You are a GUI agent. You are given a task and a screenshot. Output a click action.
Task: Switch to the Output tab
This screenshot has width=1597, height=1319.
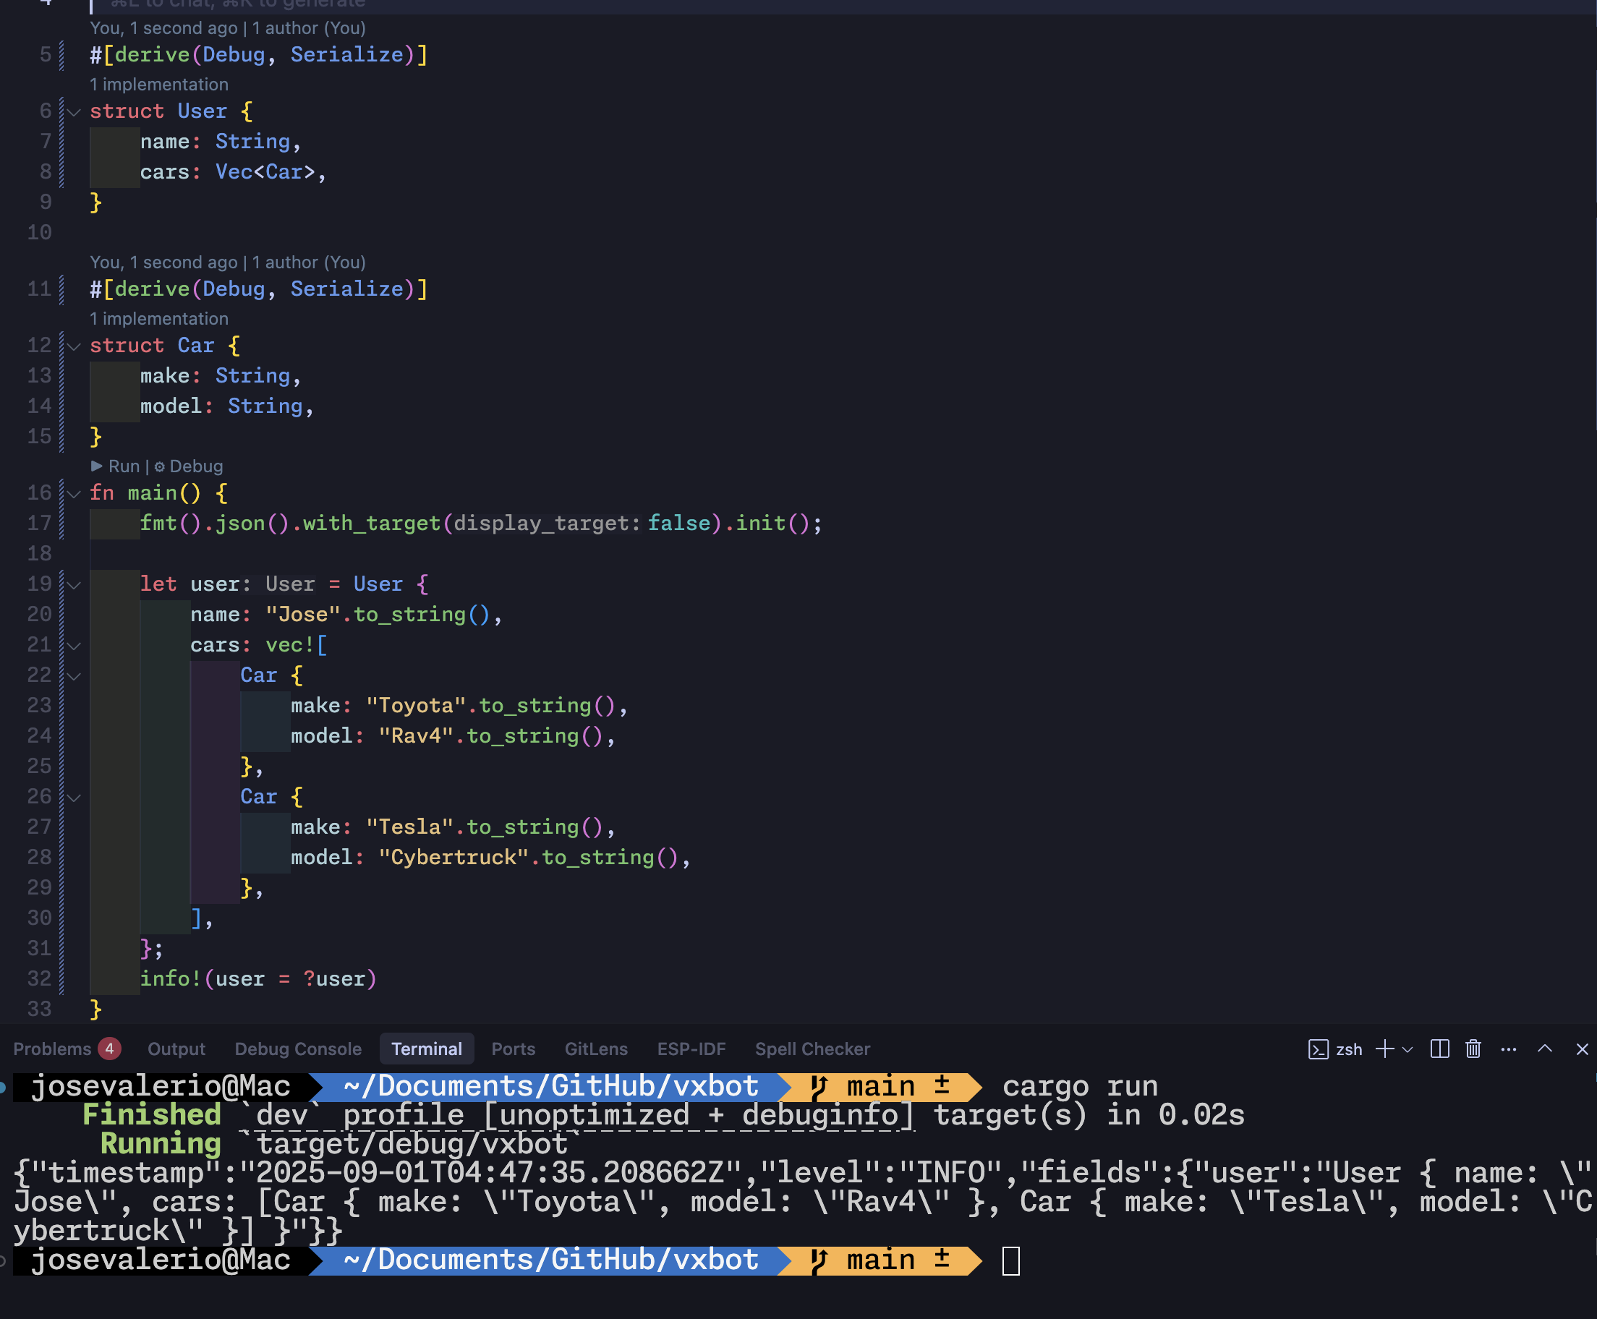176,1049
